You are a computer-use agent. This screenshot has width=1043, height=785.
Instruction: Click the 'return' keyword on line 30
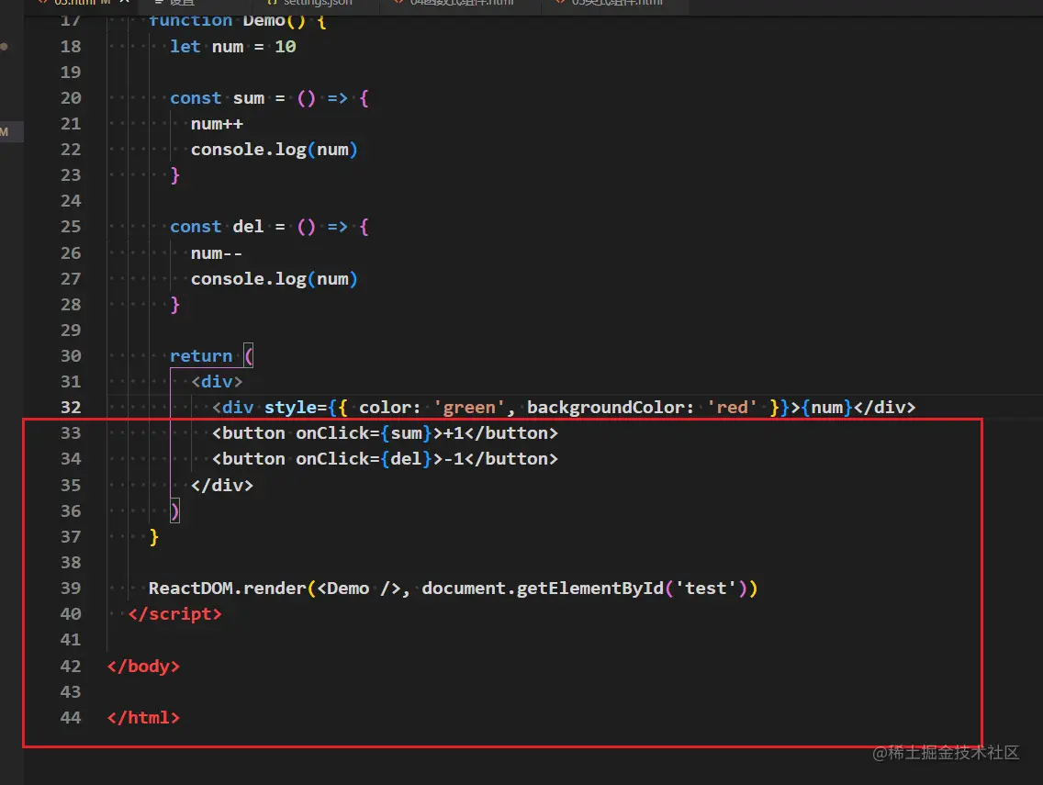coord(201,356)
